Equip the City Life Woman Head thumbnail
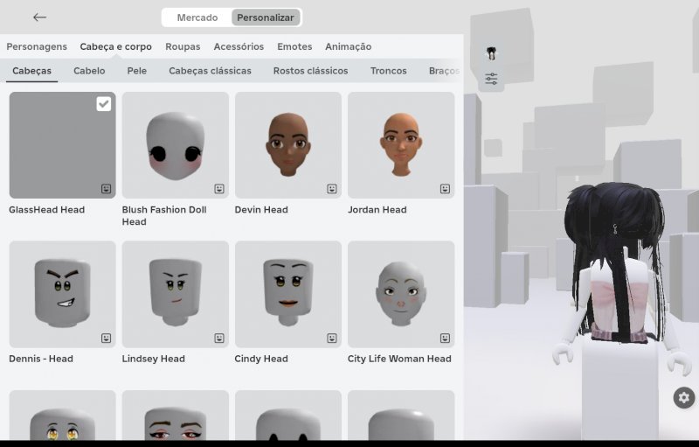 [x=401, y=295]
